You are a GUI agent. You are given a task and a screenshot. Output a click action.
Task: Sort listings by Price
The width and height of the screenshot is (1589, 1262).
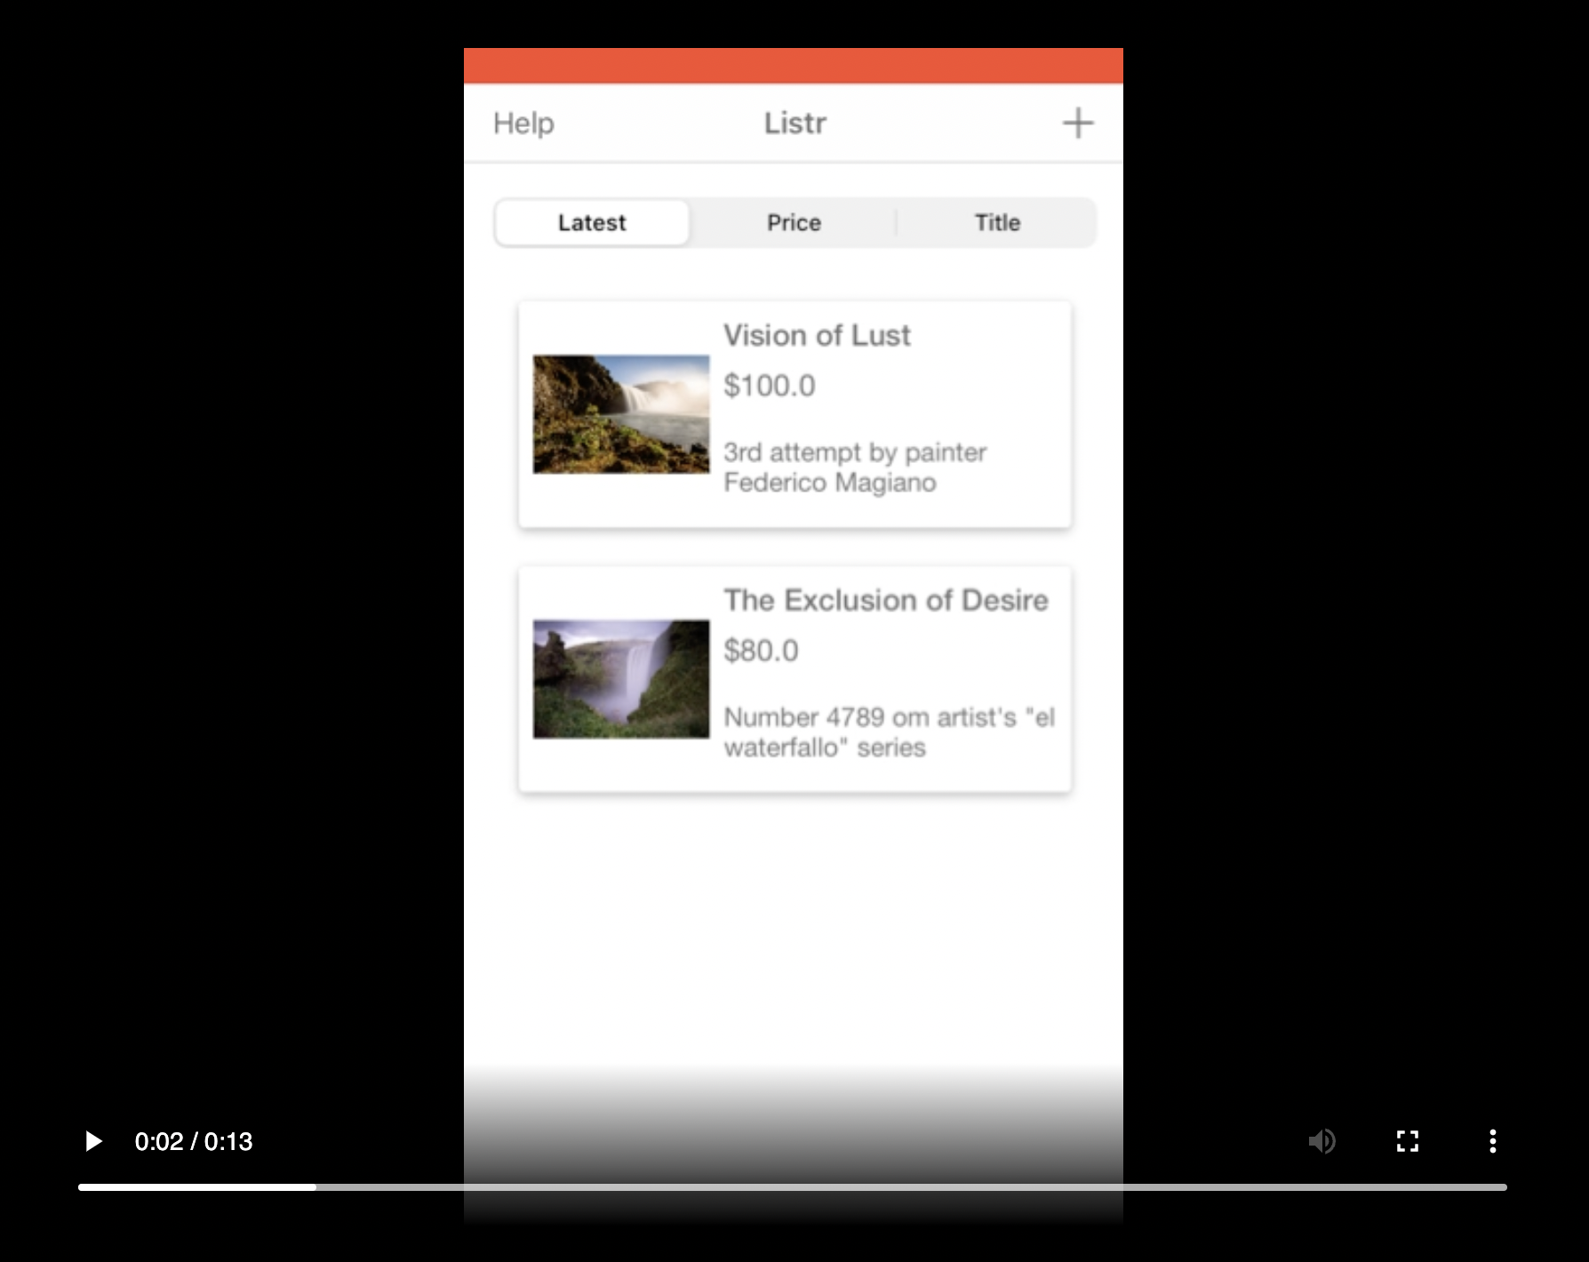pos(794,222)
